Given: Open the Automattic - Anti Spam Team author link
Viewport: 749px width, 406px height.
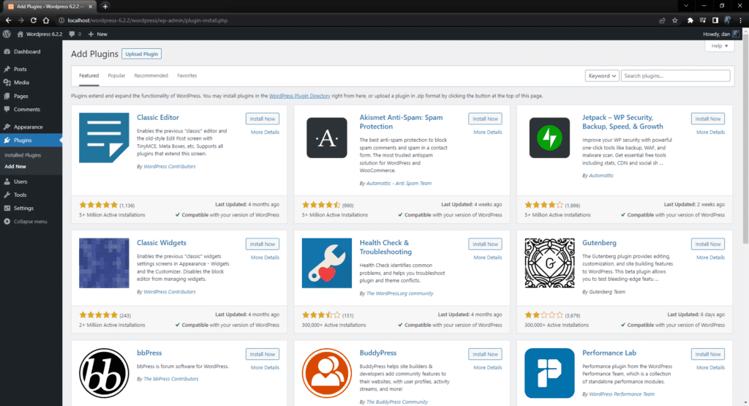Looking at the screenshot, I should pos(399,184).
